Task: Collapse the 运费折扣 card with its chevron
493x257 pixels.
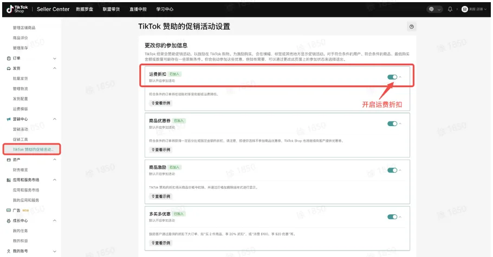Action: pos(400,77)
